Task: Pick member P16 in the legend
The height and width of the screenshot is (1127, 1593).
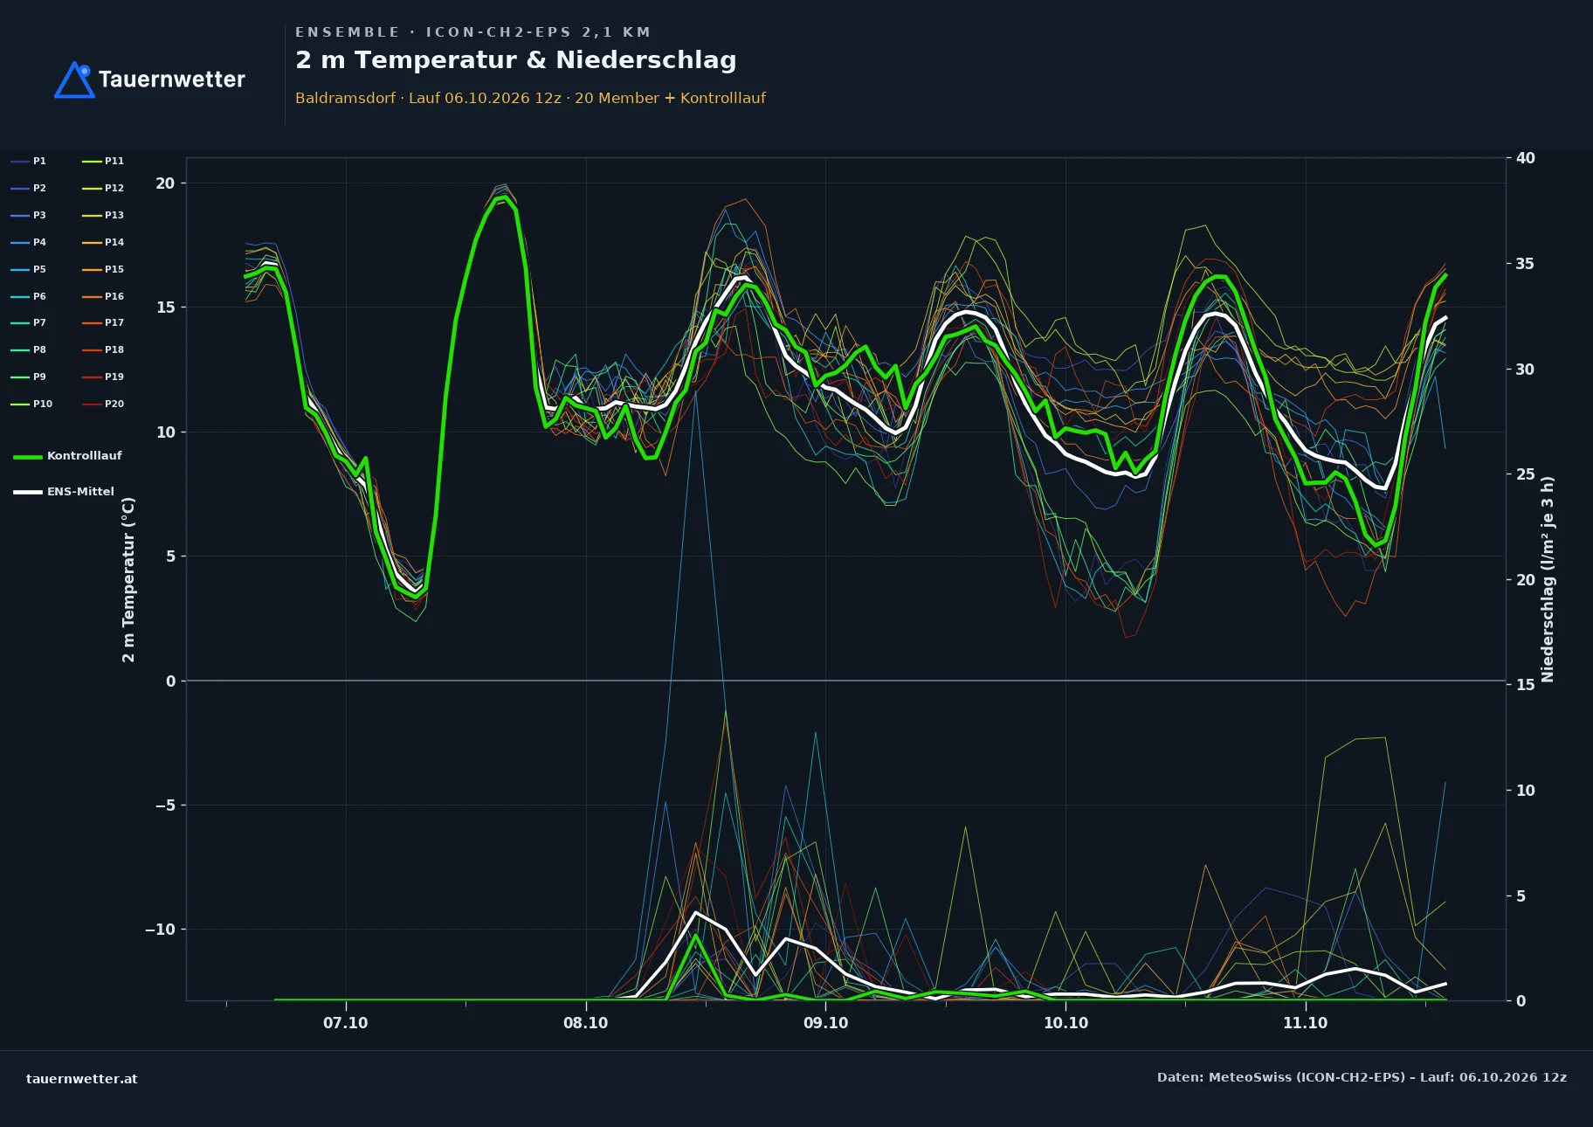Action: point(103,296)
